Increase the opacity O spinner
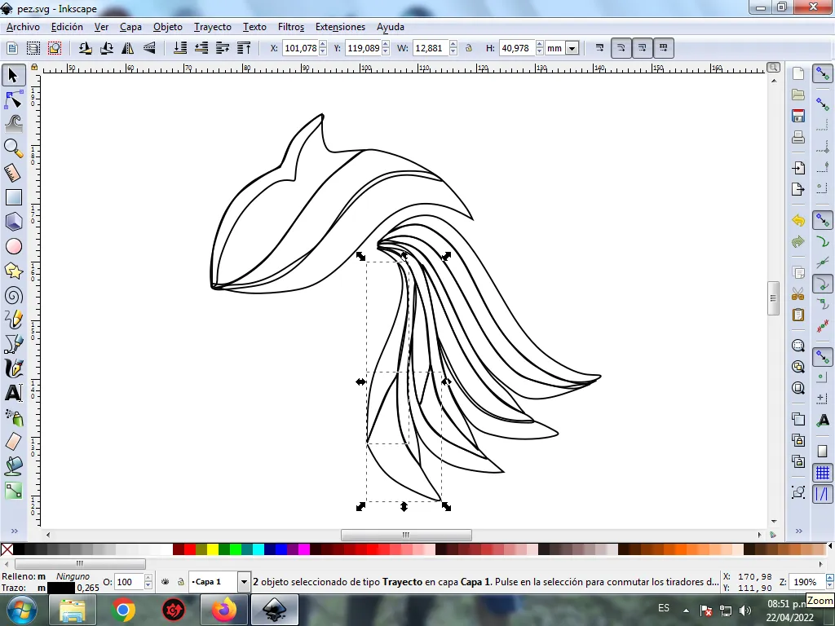 click(148, 578)
